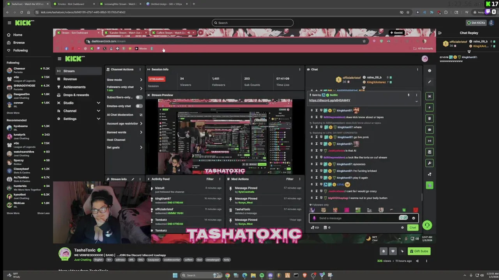Click the Kick search field
This screenshot has width=499, height=280.
pyautogui.click(x=253, y=23)
